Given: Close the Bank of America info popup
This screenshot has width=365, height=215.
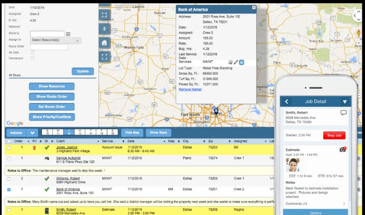Looking at the screenshot, I should pos(254,8).
